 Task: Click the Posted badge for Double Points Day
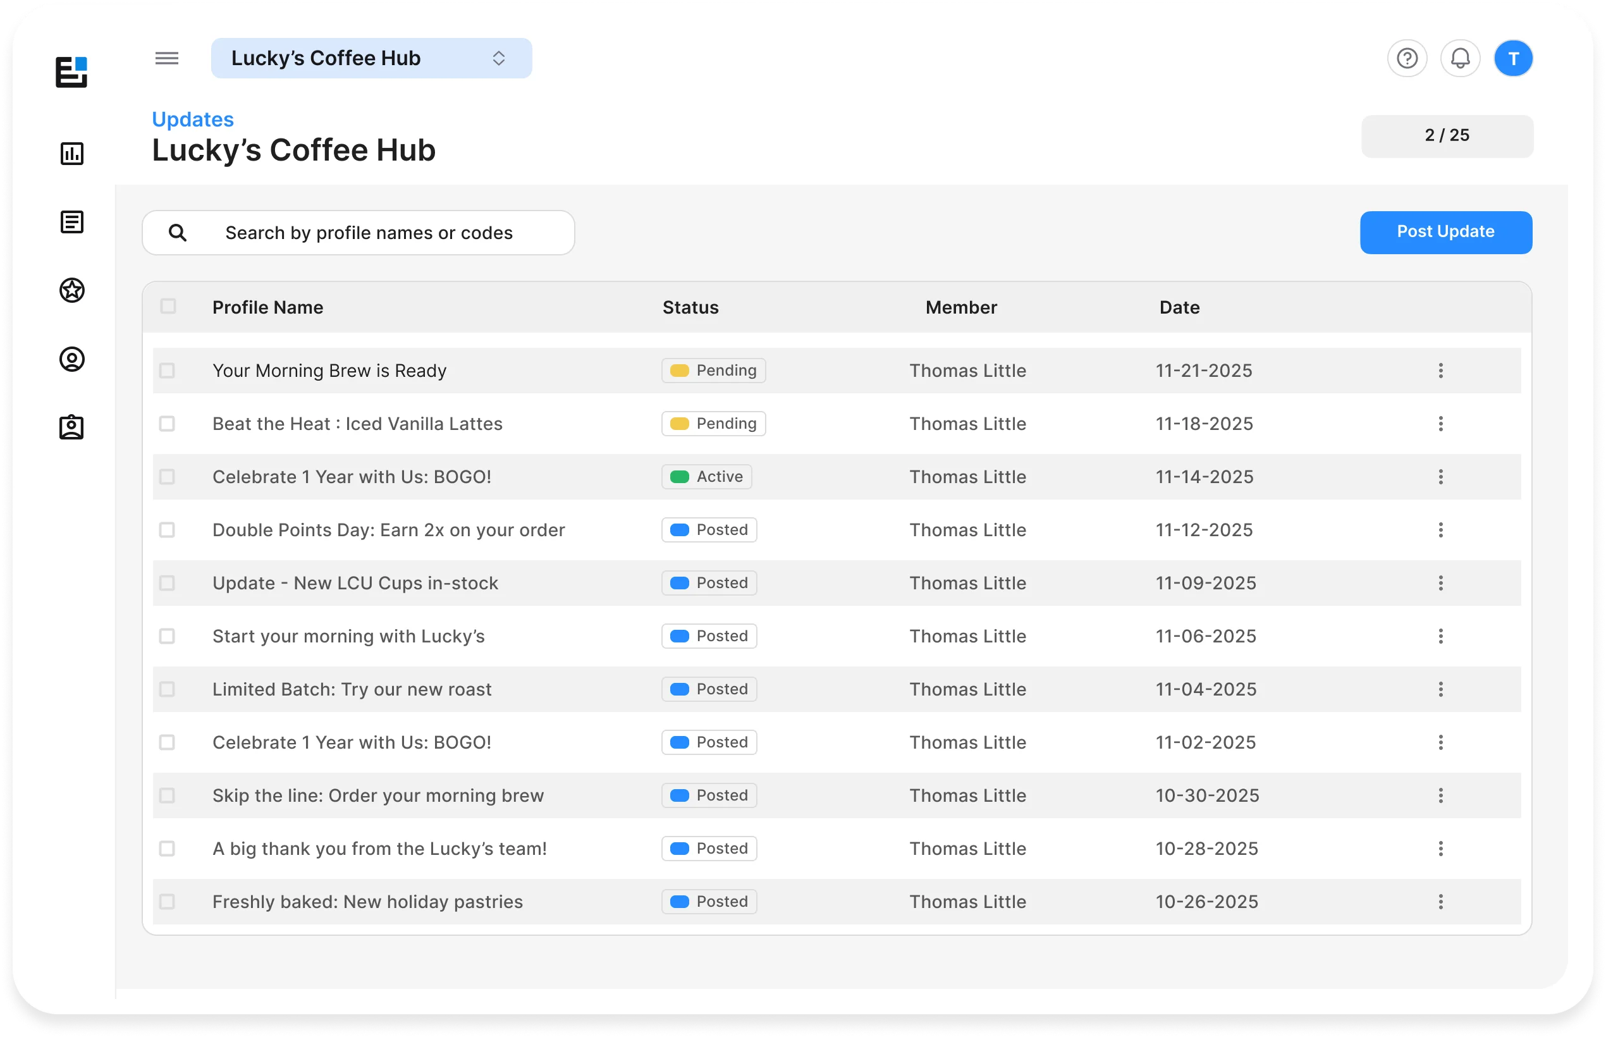709,530
